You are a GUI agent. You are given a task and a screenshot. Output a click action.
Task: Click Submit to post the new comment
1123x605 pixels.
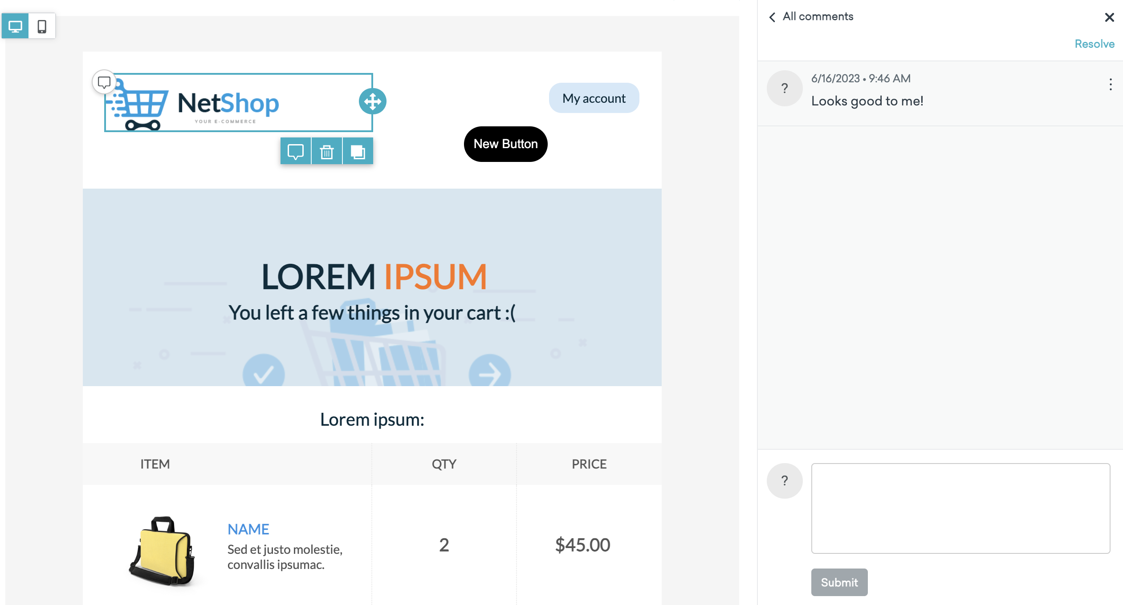pyautogui.click(x=839, y=583)
